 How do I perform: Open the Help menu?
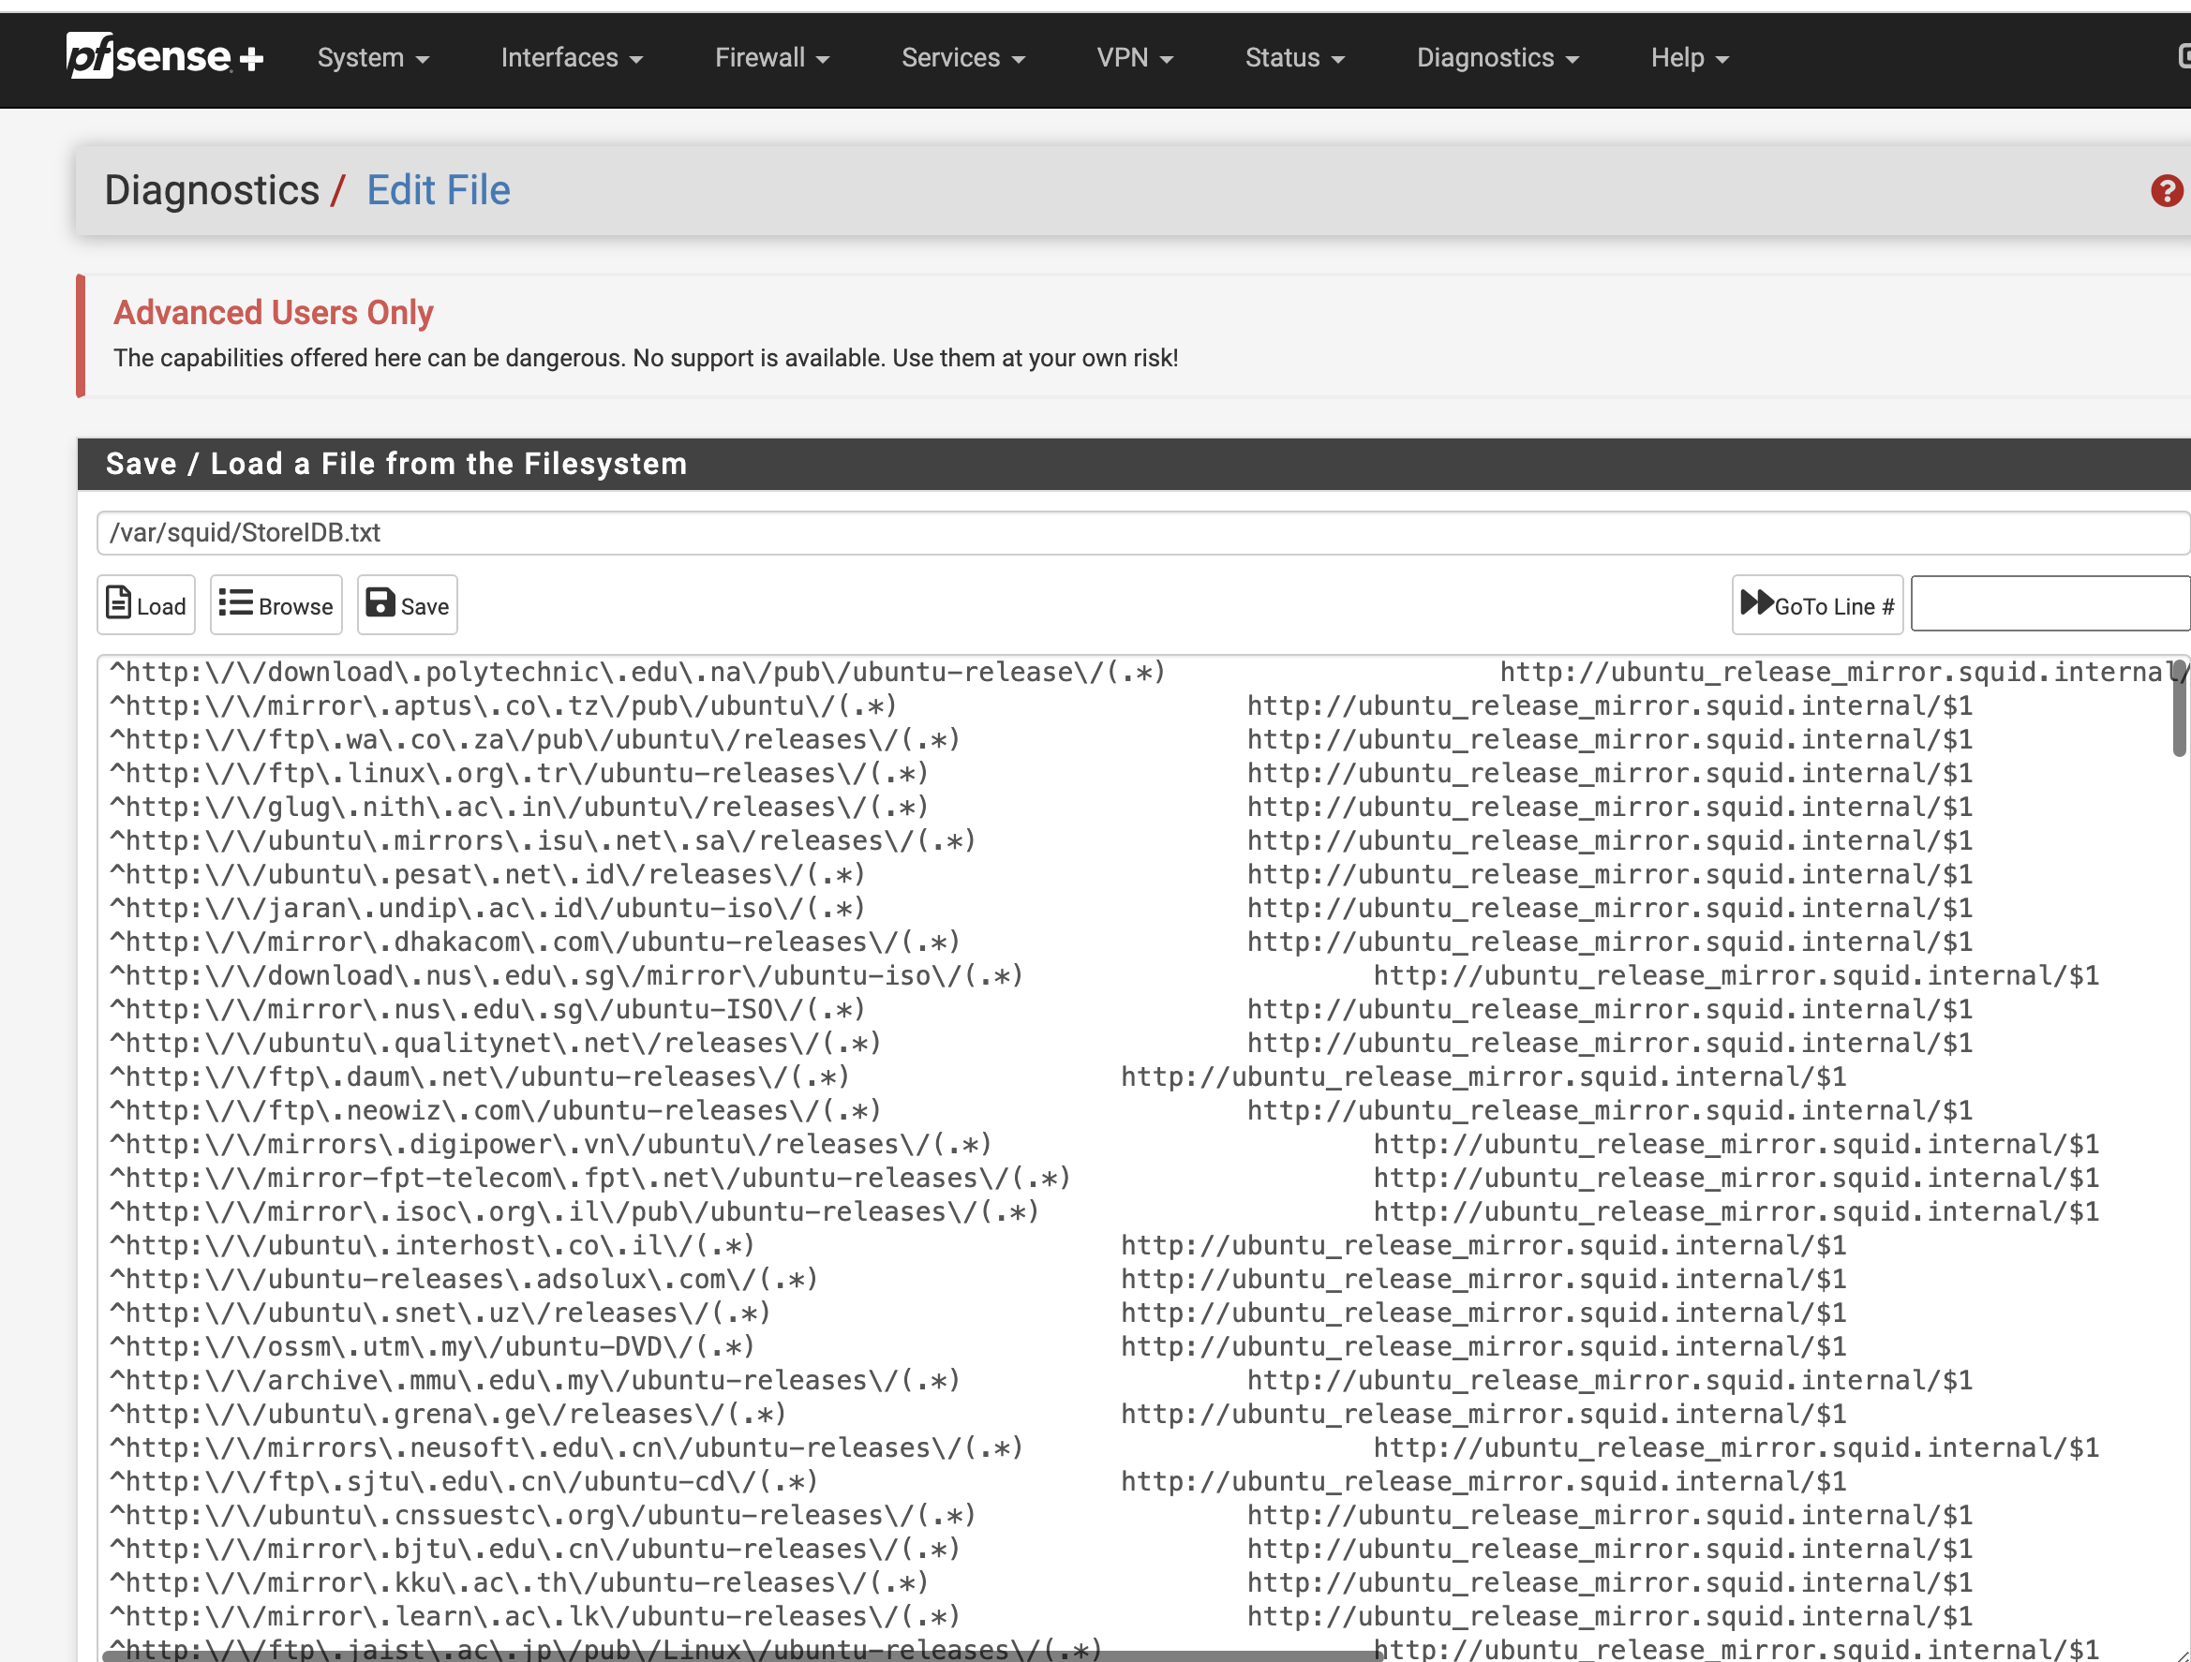click(x=1689, y=58)
